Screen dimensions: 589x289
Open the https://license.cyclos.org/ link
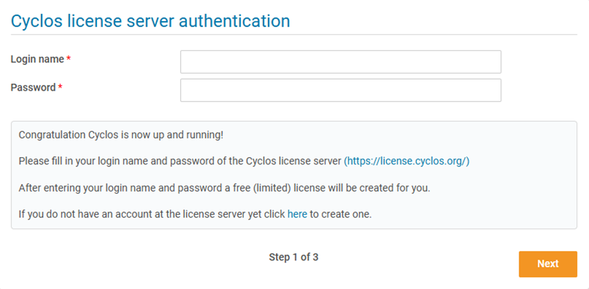(407, 161)
